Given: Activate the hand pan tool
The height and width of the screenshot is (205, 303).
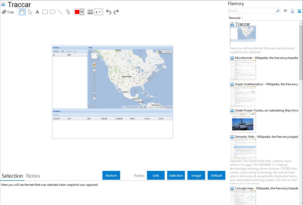Looking at the screenshot, I should tap(22, 12).
